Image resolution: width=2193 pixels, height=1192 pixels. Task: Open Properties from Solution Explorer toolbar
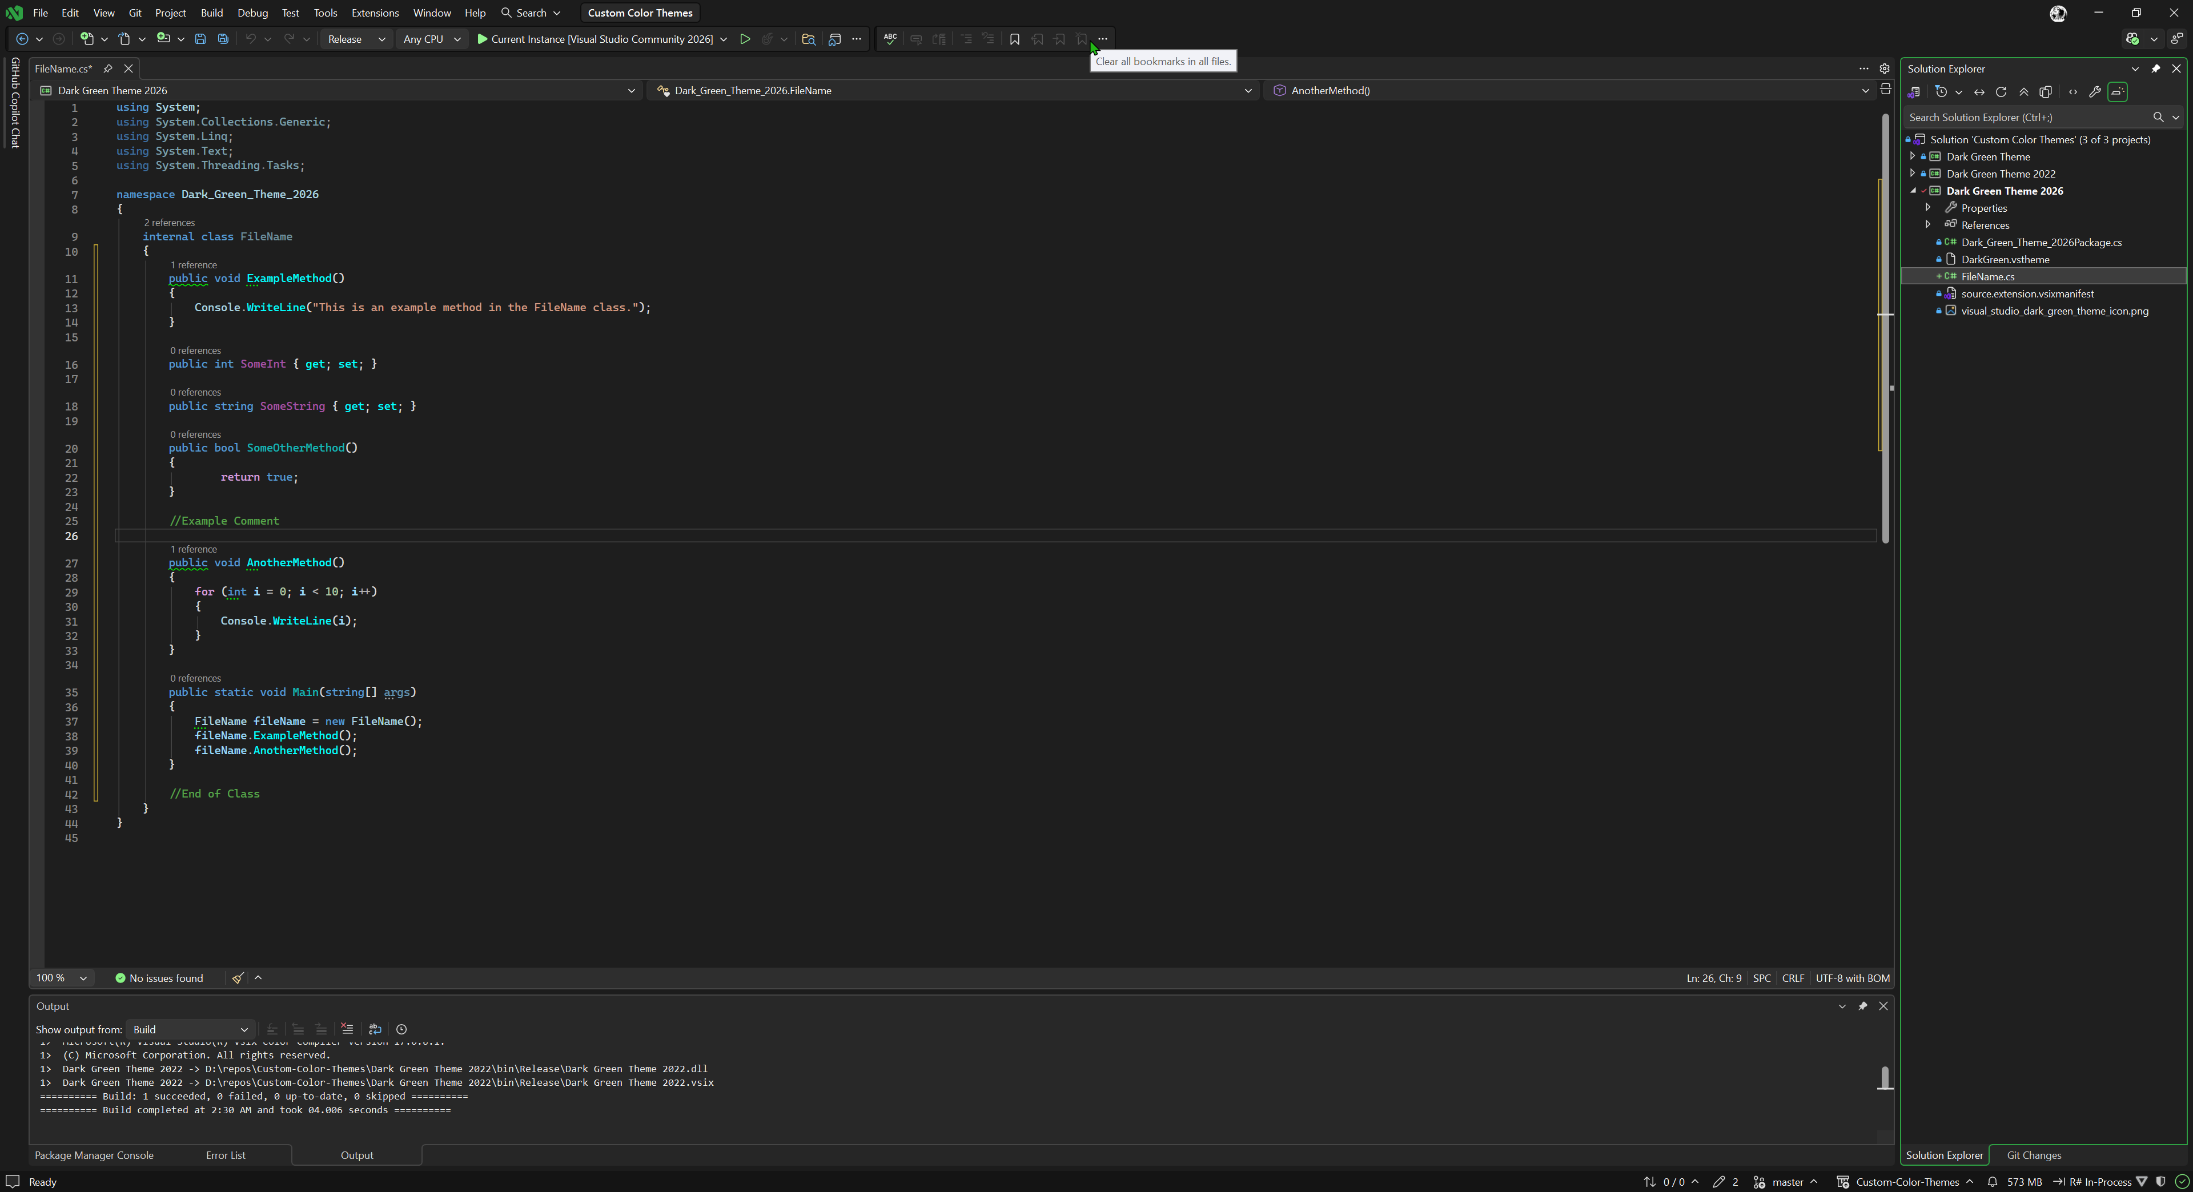tap(2095, 92)
